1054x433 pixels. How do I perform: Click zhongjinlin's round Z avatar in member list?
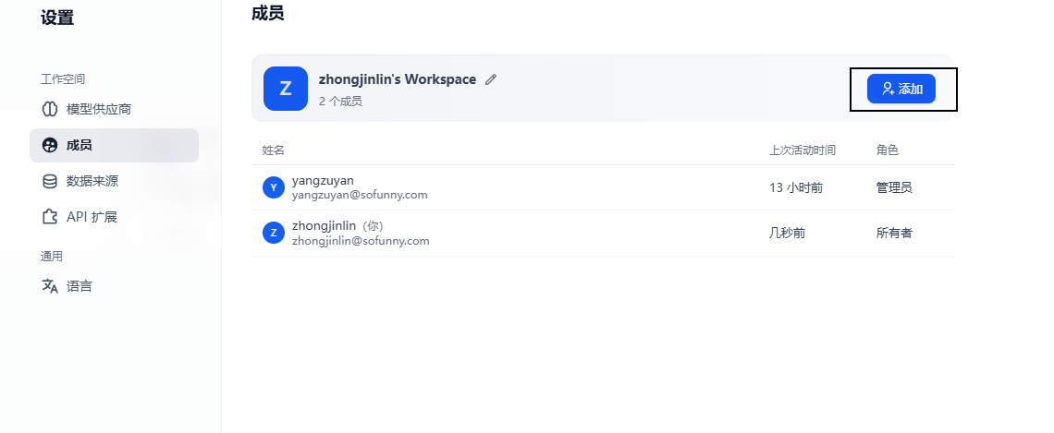point(273,233)
